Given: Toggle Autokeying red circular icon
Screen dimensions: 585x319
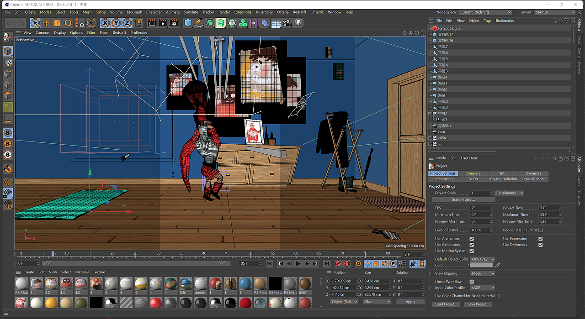Looking at the screenshot, I should point(347,263).
